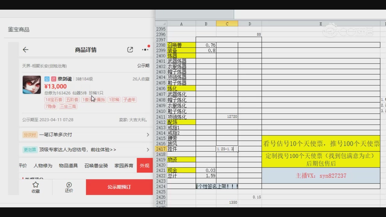Click the 7隐身 tag

coord(51,106)
